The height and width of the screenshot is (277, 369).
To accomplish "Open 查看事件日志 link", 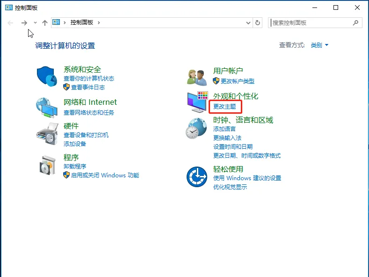I will tap(88, 87).
